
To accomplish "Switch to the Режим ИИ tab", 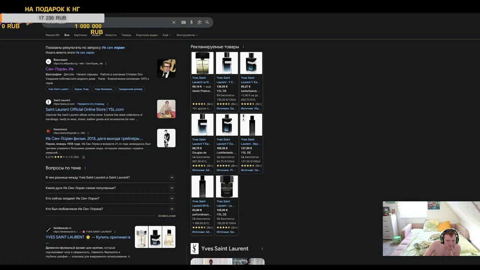I will 52,35.
